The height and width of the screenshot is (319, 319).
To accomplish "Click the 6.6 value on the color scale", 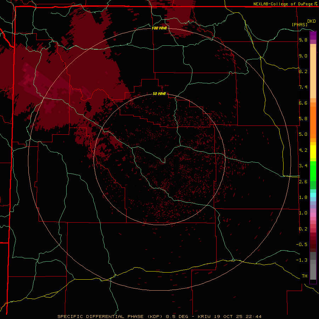I will tap(303, 103).
